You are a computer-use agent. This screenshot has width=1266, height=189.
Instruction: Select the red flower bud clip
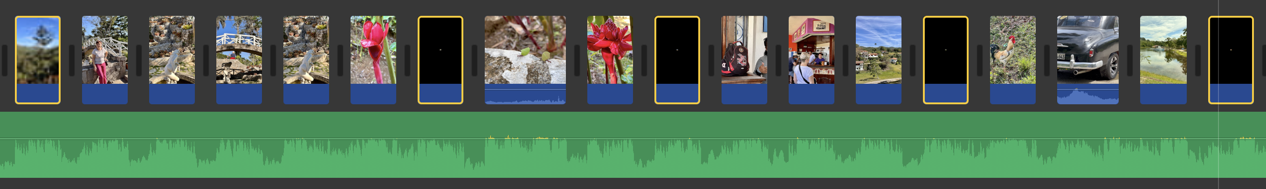pyautogui.click(x=373, y=60)
